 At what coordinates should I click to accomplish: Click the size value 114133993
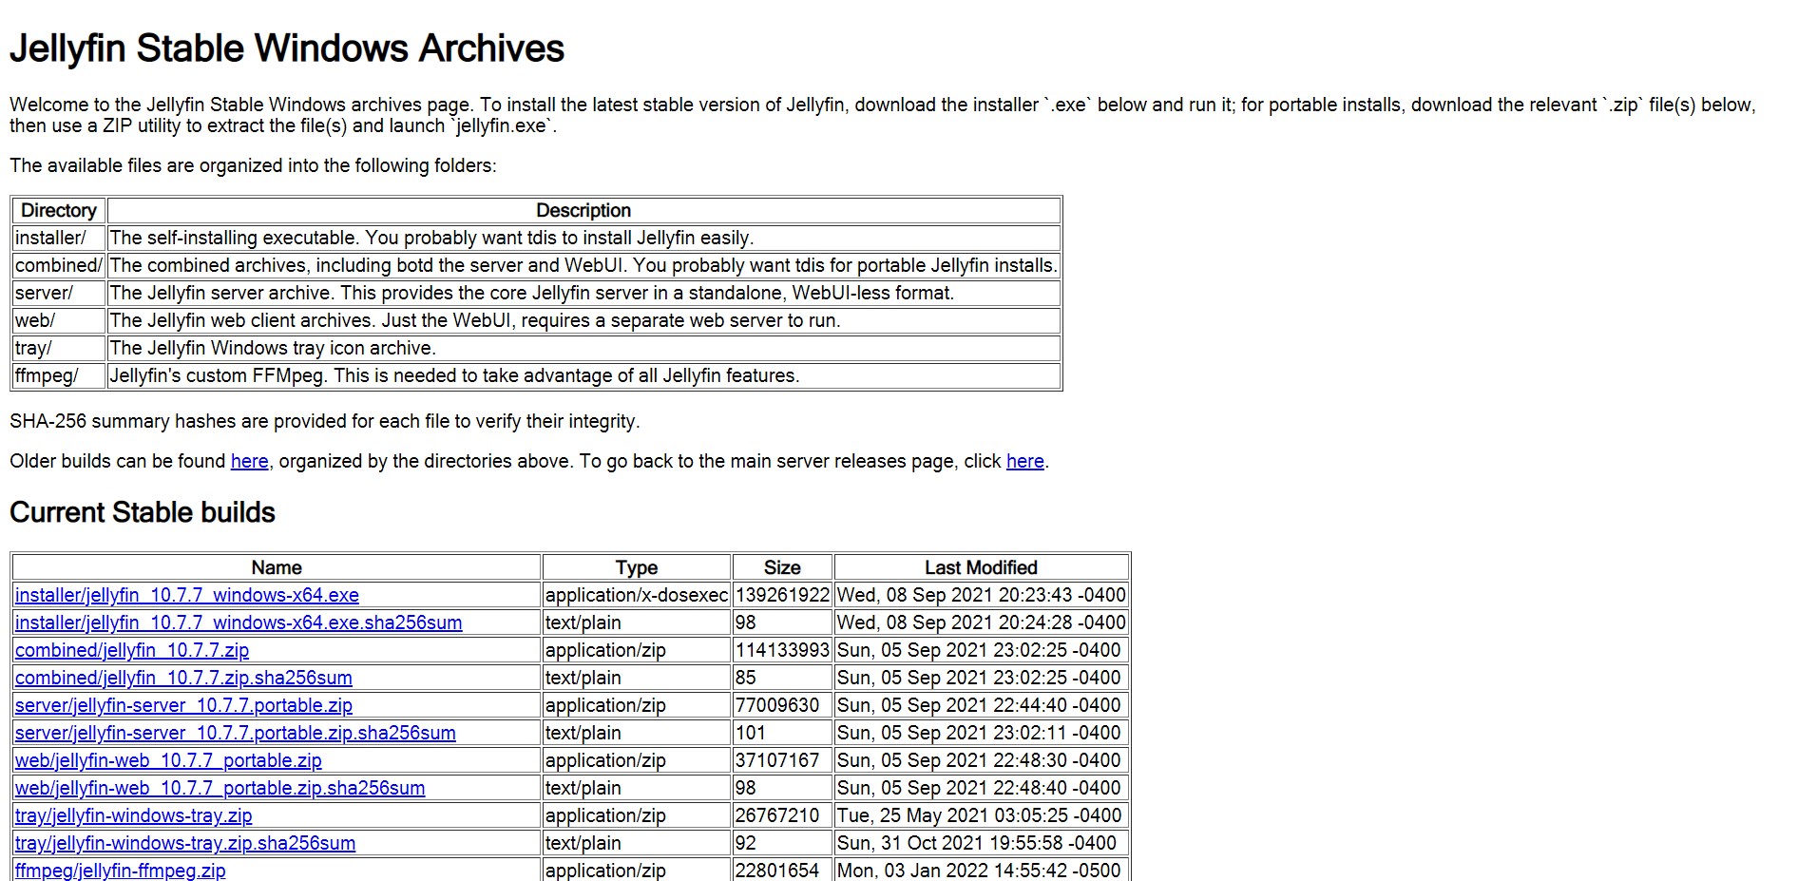(782, 650)
